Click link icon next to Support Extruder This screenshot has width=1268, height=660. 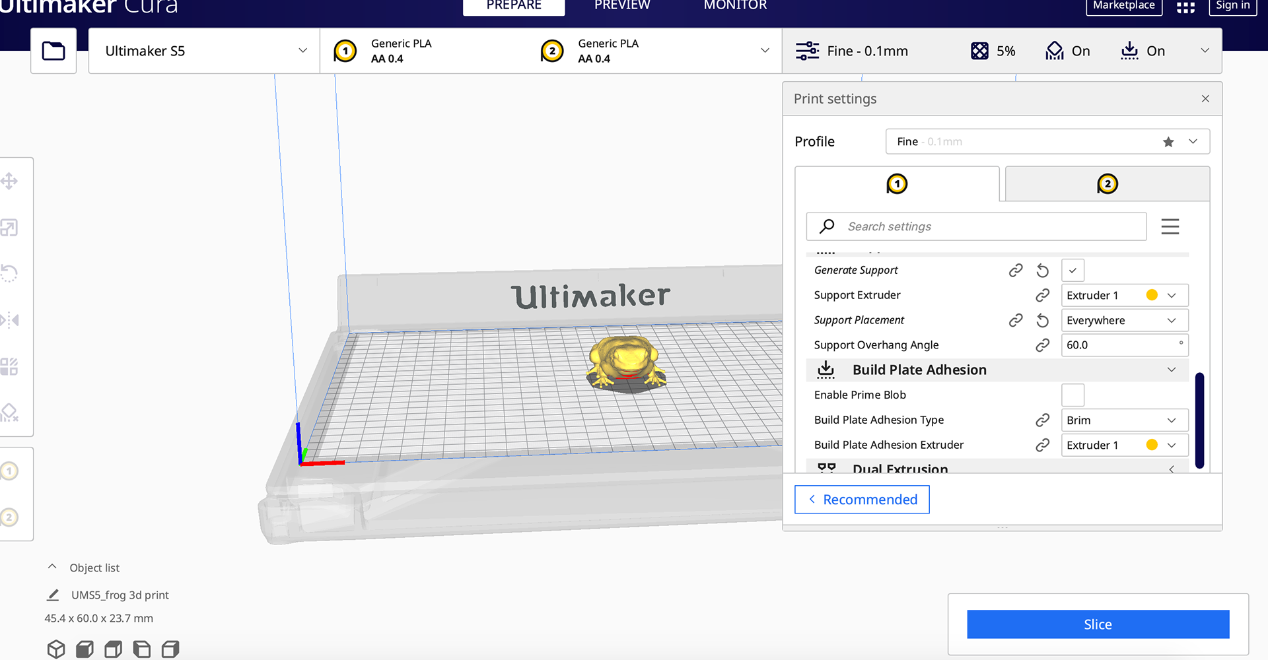(1043, 295)
